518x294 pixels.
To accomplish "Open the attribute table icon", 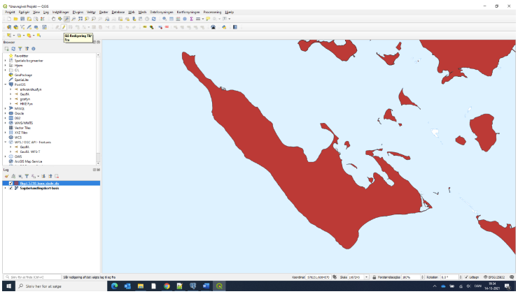I will 171,19.
